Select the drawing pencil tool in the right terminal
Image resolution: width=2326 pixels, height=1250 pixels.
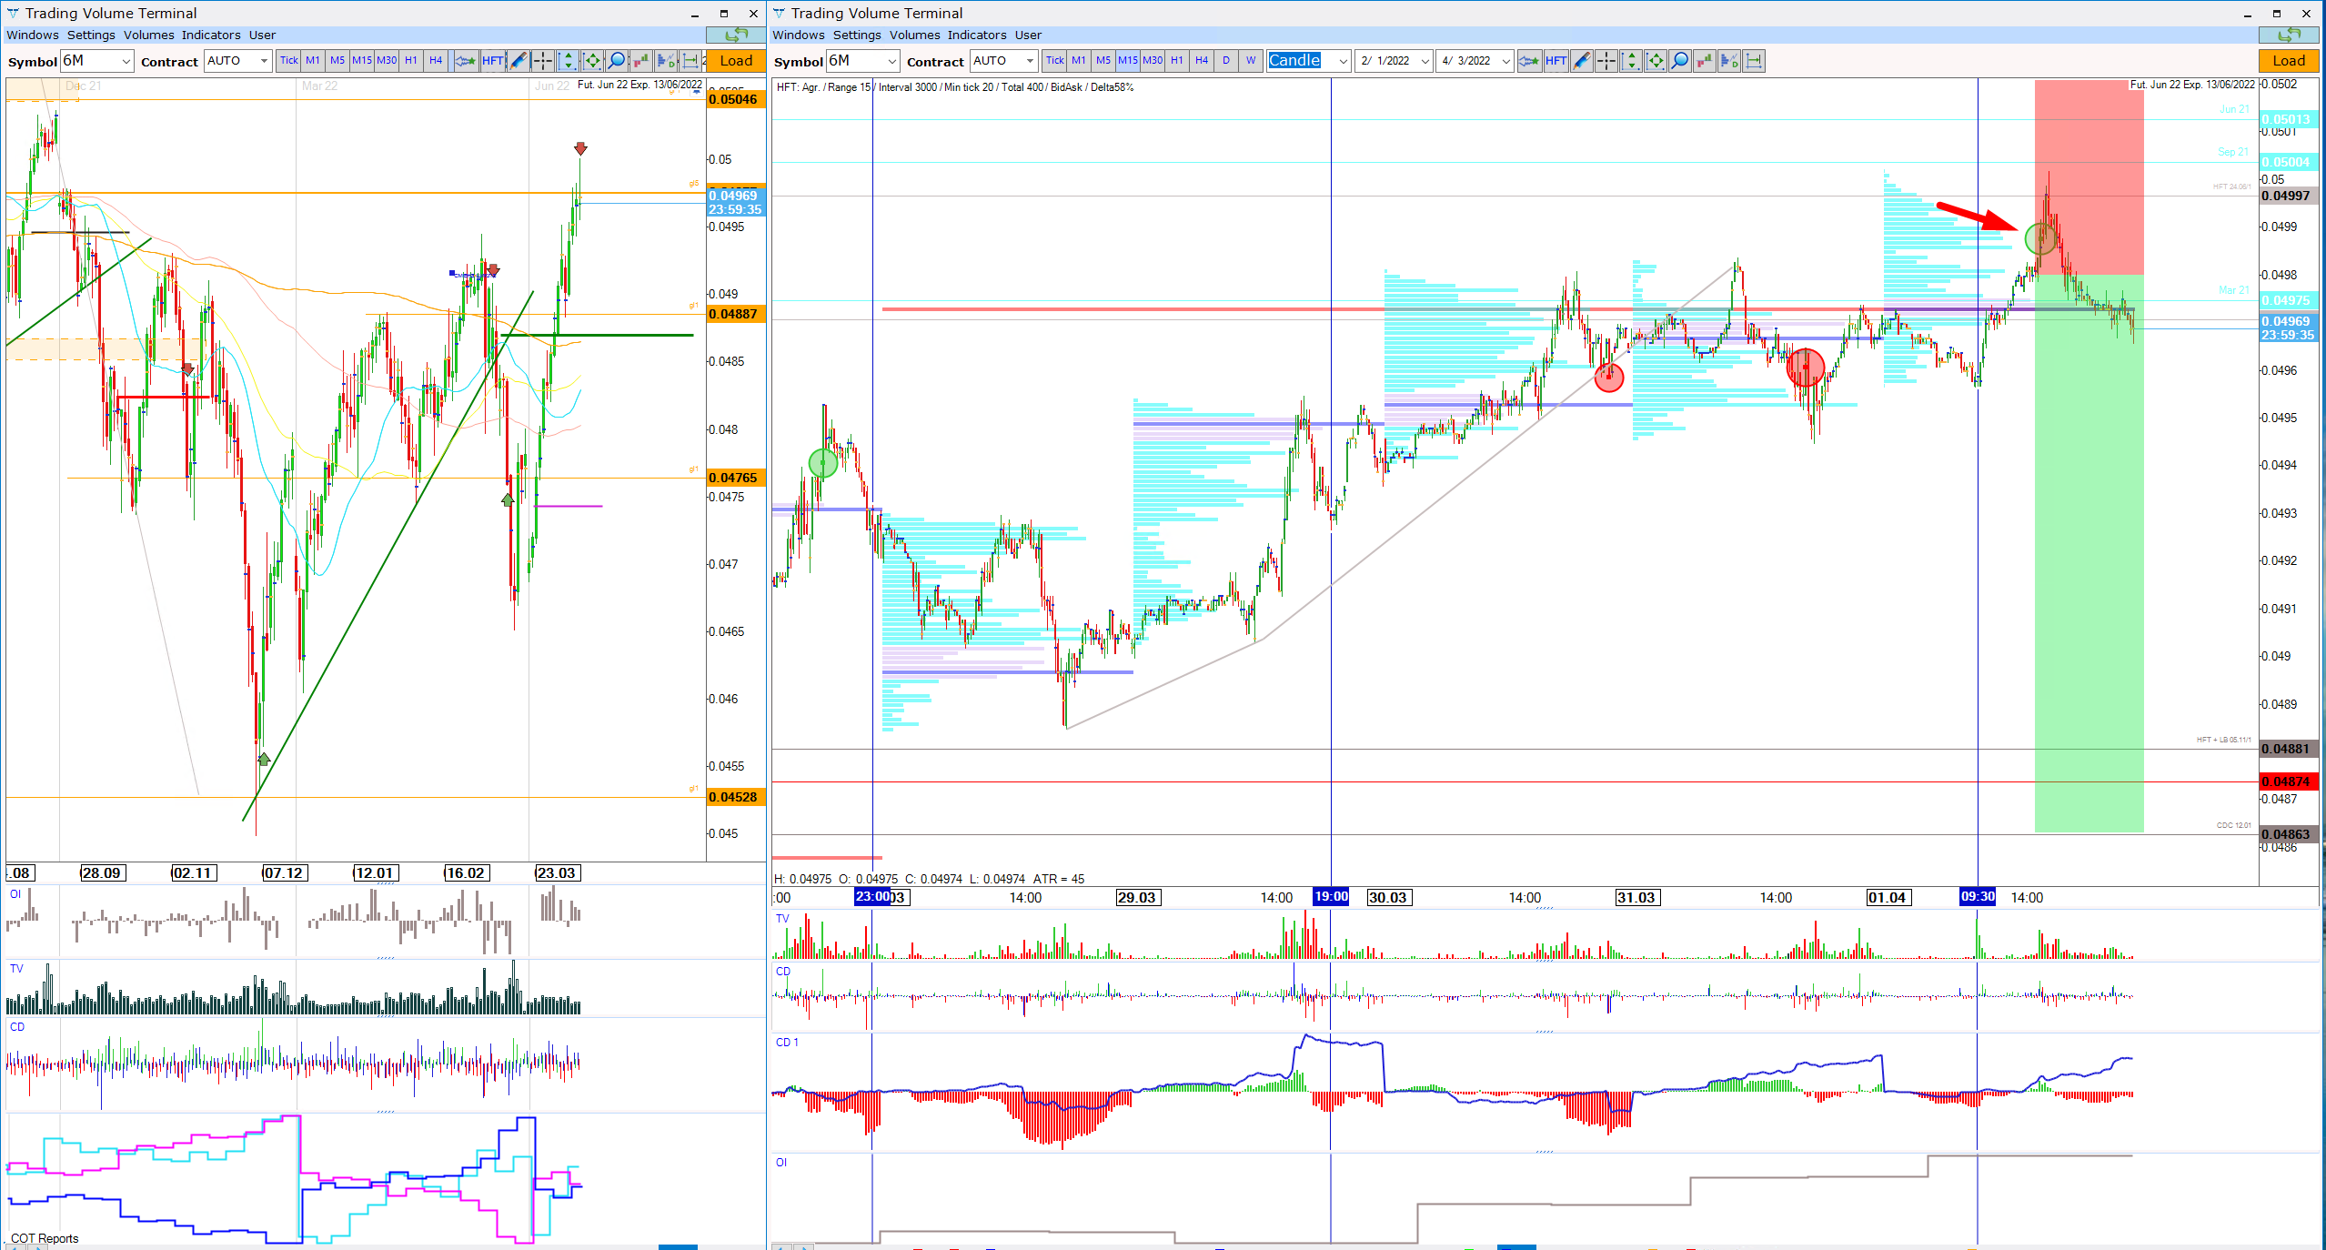(x=1582, y=61)
